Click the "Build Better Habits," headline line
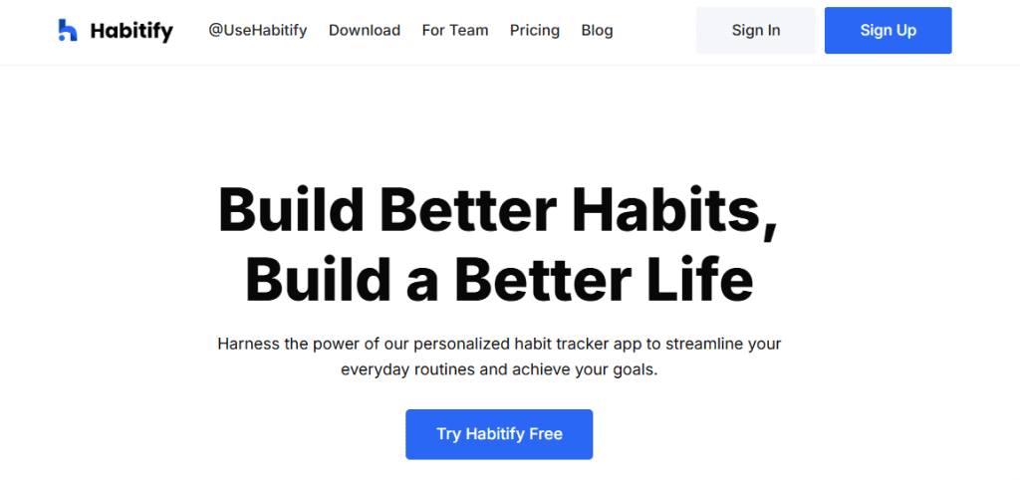Screen dimensions: 1020x480 coord(498,212)
